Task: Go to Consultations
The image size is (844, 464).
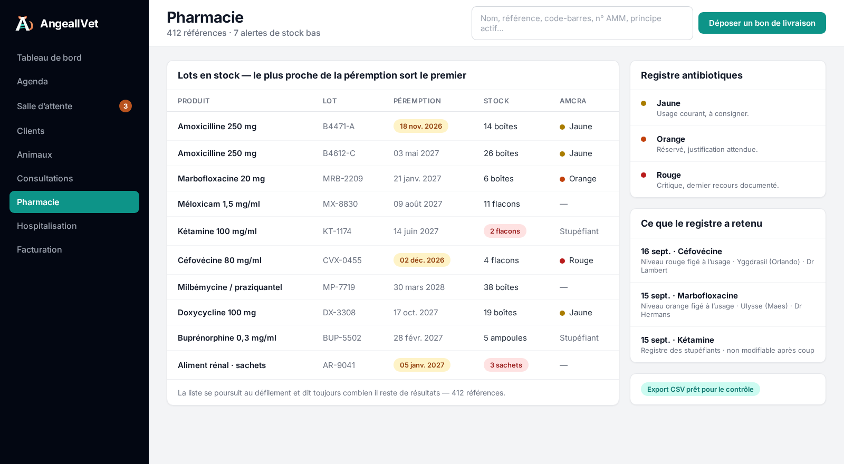Action: (x=74, y=178)
